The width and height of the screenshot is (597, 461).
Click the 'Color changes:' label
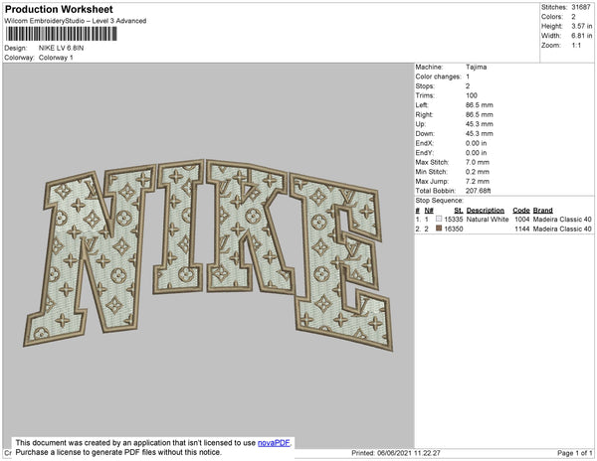pos(438,77)
